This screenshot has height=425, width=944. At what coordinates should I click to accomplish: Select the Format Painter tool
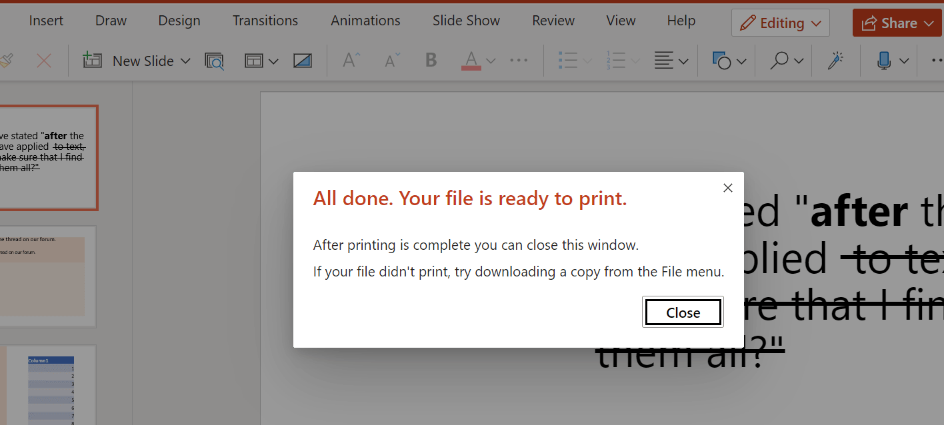(x=7, y=61)
